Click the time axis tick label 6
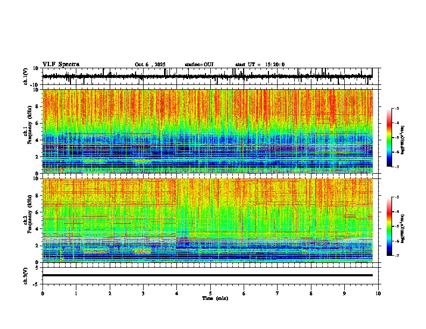 tap(244, 294)
